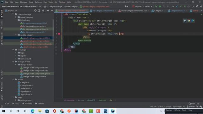Open preview in Edge browser icon

pyautogui.click(x=193, y=21)
